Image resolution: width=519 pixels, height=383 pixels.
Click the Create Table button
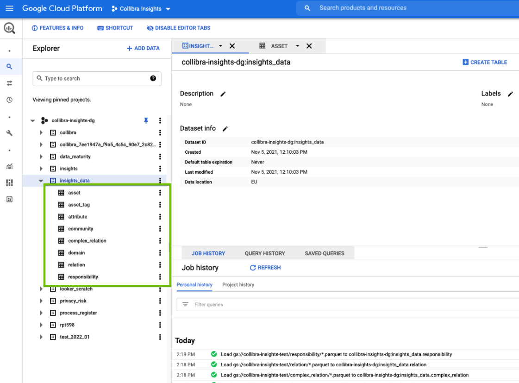coord(485,62)
